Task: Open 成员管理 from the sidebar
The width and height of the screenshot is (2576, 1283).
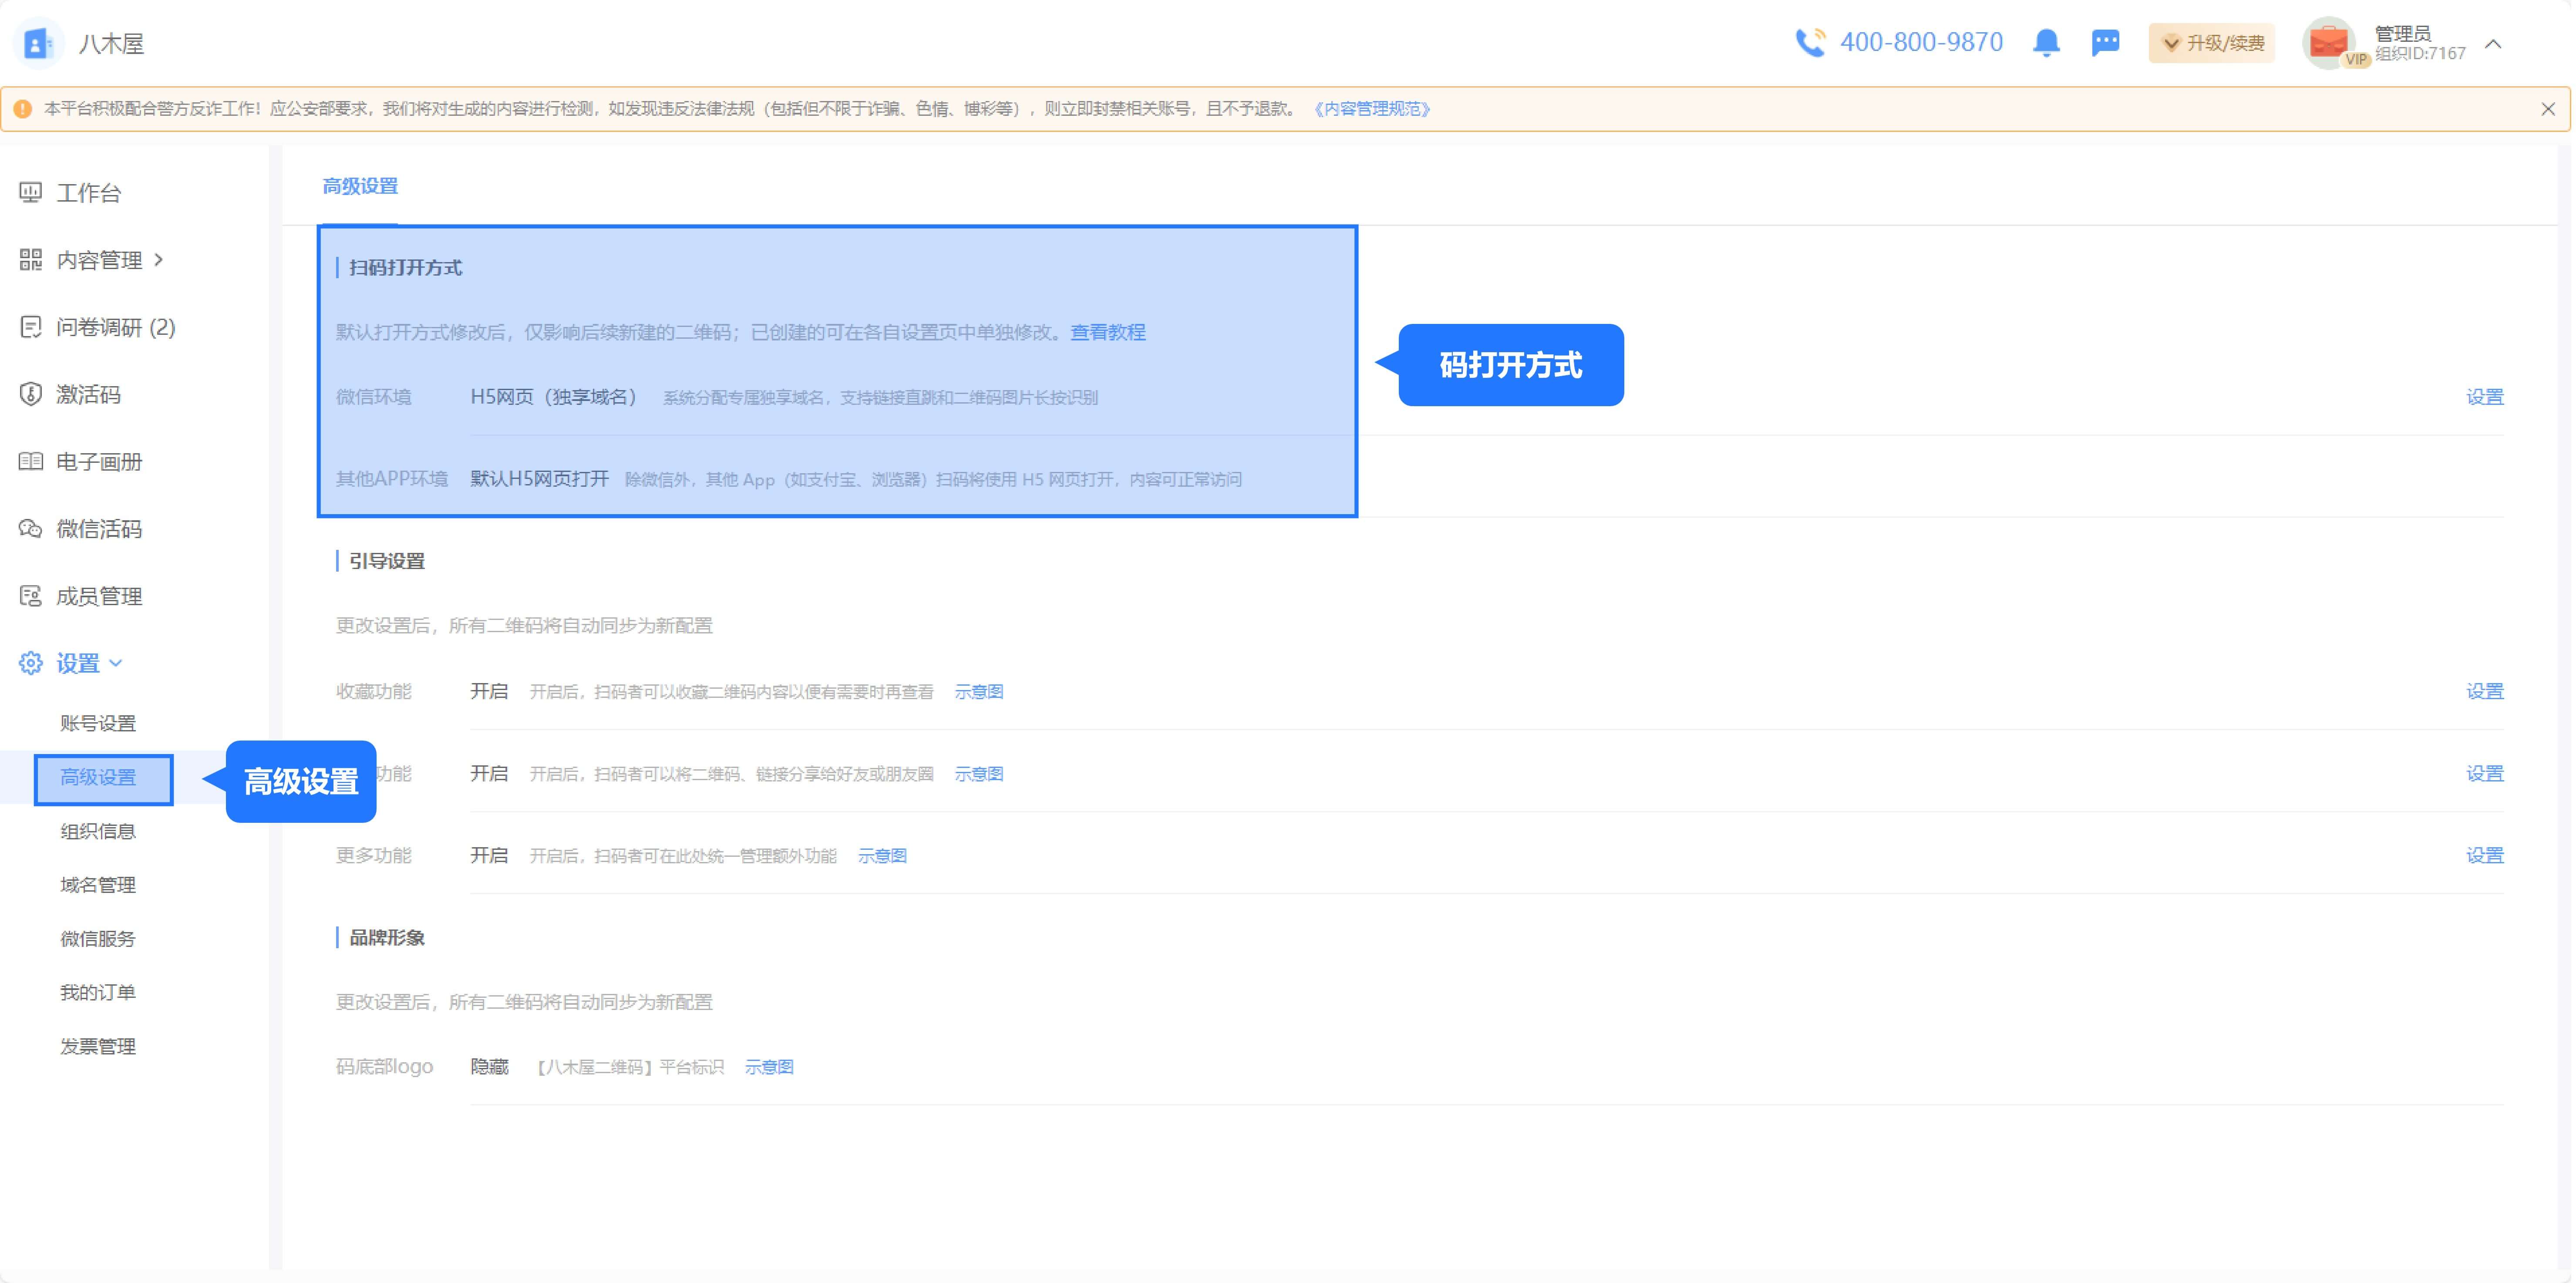Action: [x=99, y=596]
